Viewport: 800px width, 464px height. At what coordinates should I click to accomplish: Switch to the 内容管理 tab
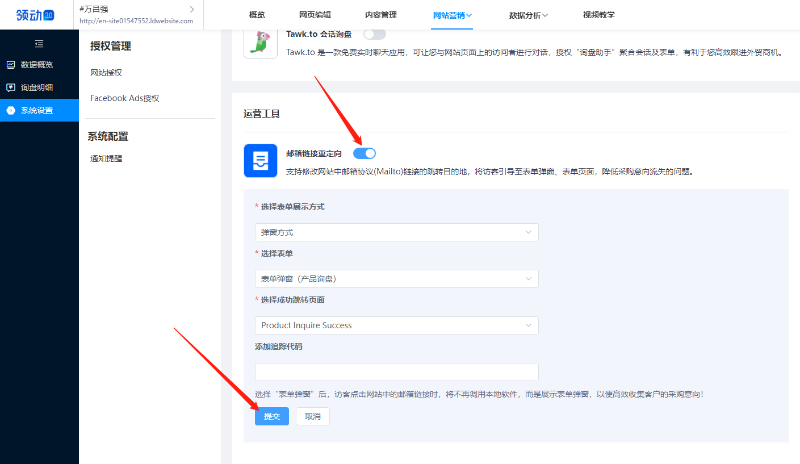tap(380, 15)
